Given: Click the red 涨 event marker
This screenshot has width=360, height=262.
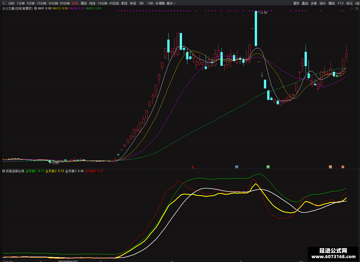Looking at the screenshot, I should coord(343,167).
